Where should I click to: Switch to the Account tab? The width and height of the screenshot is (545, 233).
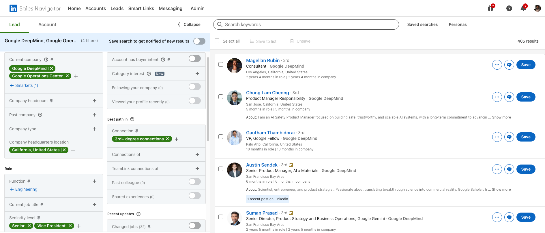coord(47,24)
